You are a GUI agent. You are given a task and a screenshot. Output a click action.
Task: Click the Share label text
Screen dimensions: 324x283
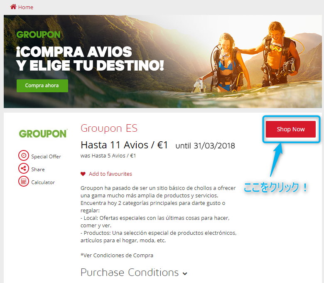[38, 169]
